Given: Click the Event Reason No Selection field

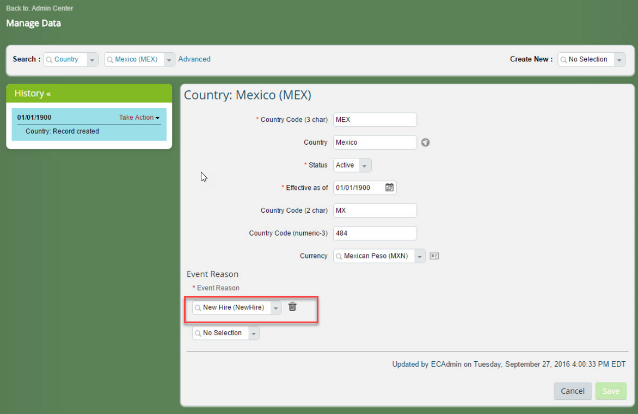Looking at the screenshot, I should pyautogui.click(x=226, y=333).
